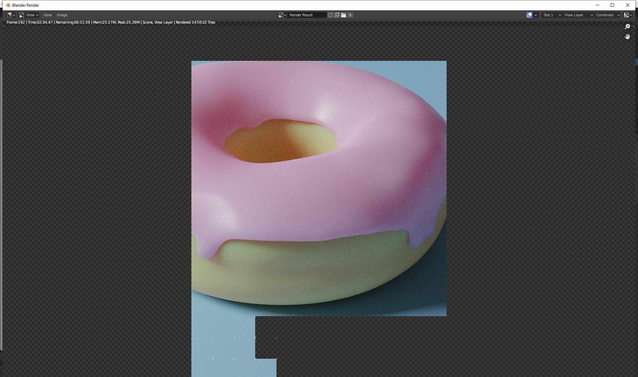Screen dimensions: 638x377
Task: Toggle the gizmo display button
Action: pos(529,15)
